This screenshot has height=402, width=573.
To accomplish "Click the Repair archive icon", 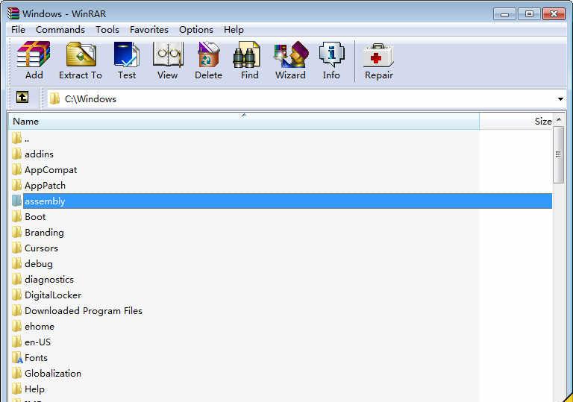I will (378, 55).
